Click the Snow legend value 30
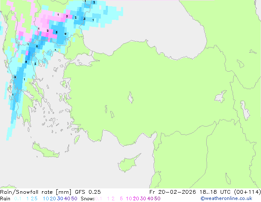The image size is (261, 202). point(143,199)
